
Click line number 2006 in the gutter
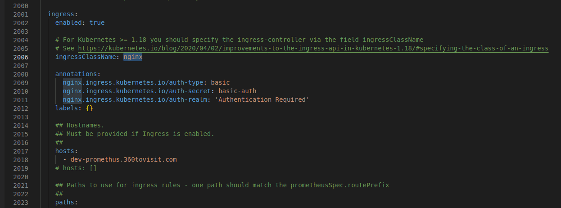pyautogui.click(x=21, y=57)
